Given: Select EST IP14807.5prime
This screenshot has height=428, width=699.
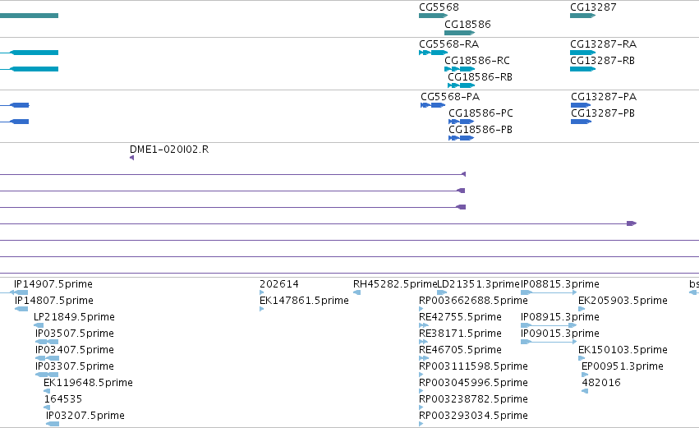Looking at the screenshot, I should pos(21,309).
